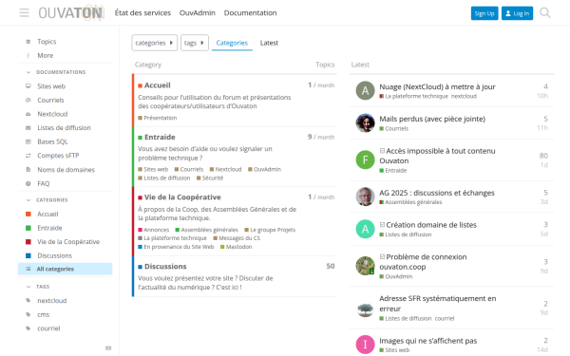Viewport: 570px width, 356px height.
Task: Open the Discussions category heading
Action: coord(165,266)
